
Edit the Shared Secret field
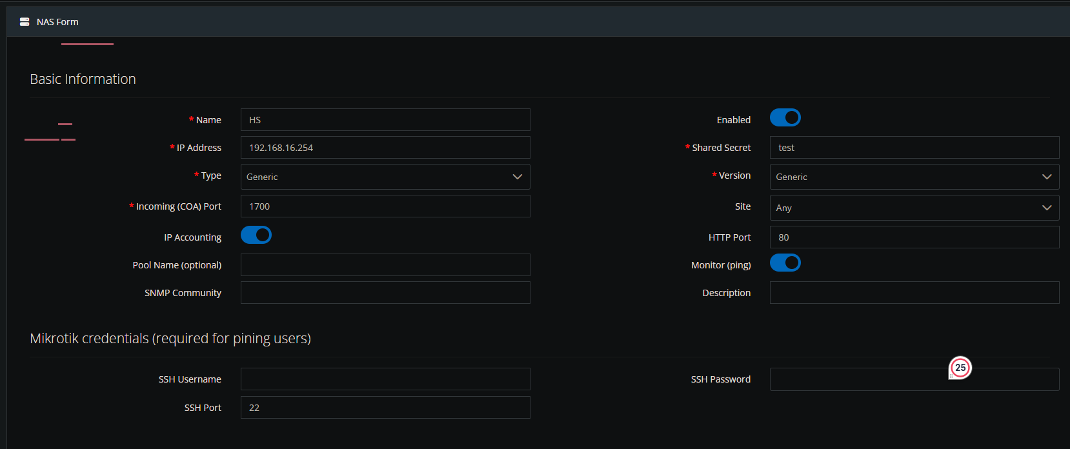[x=914, y=148]
